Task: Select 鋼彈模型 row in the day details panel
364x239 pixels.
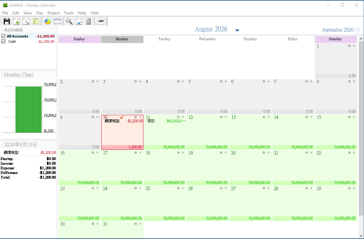Action: click(28, 152)
